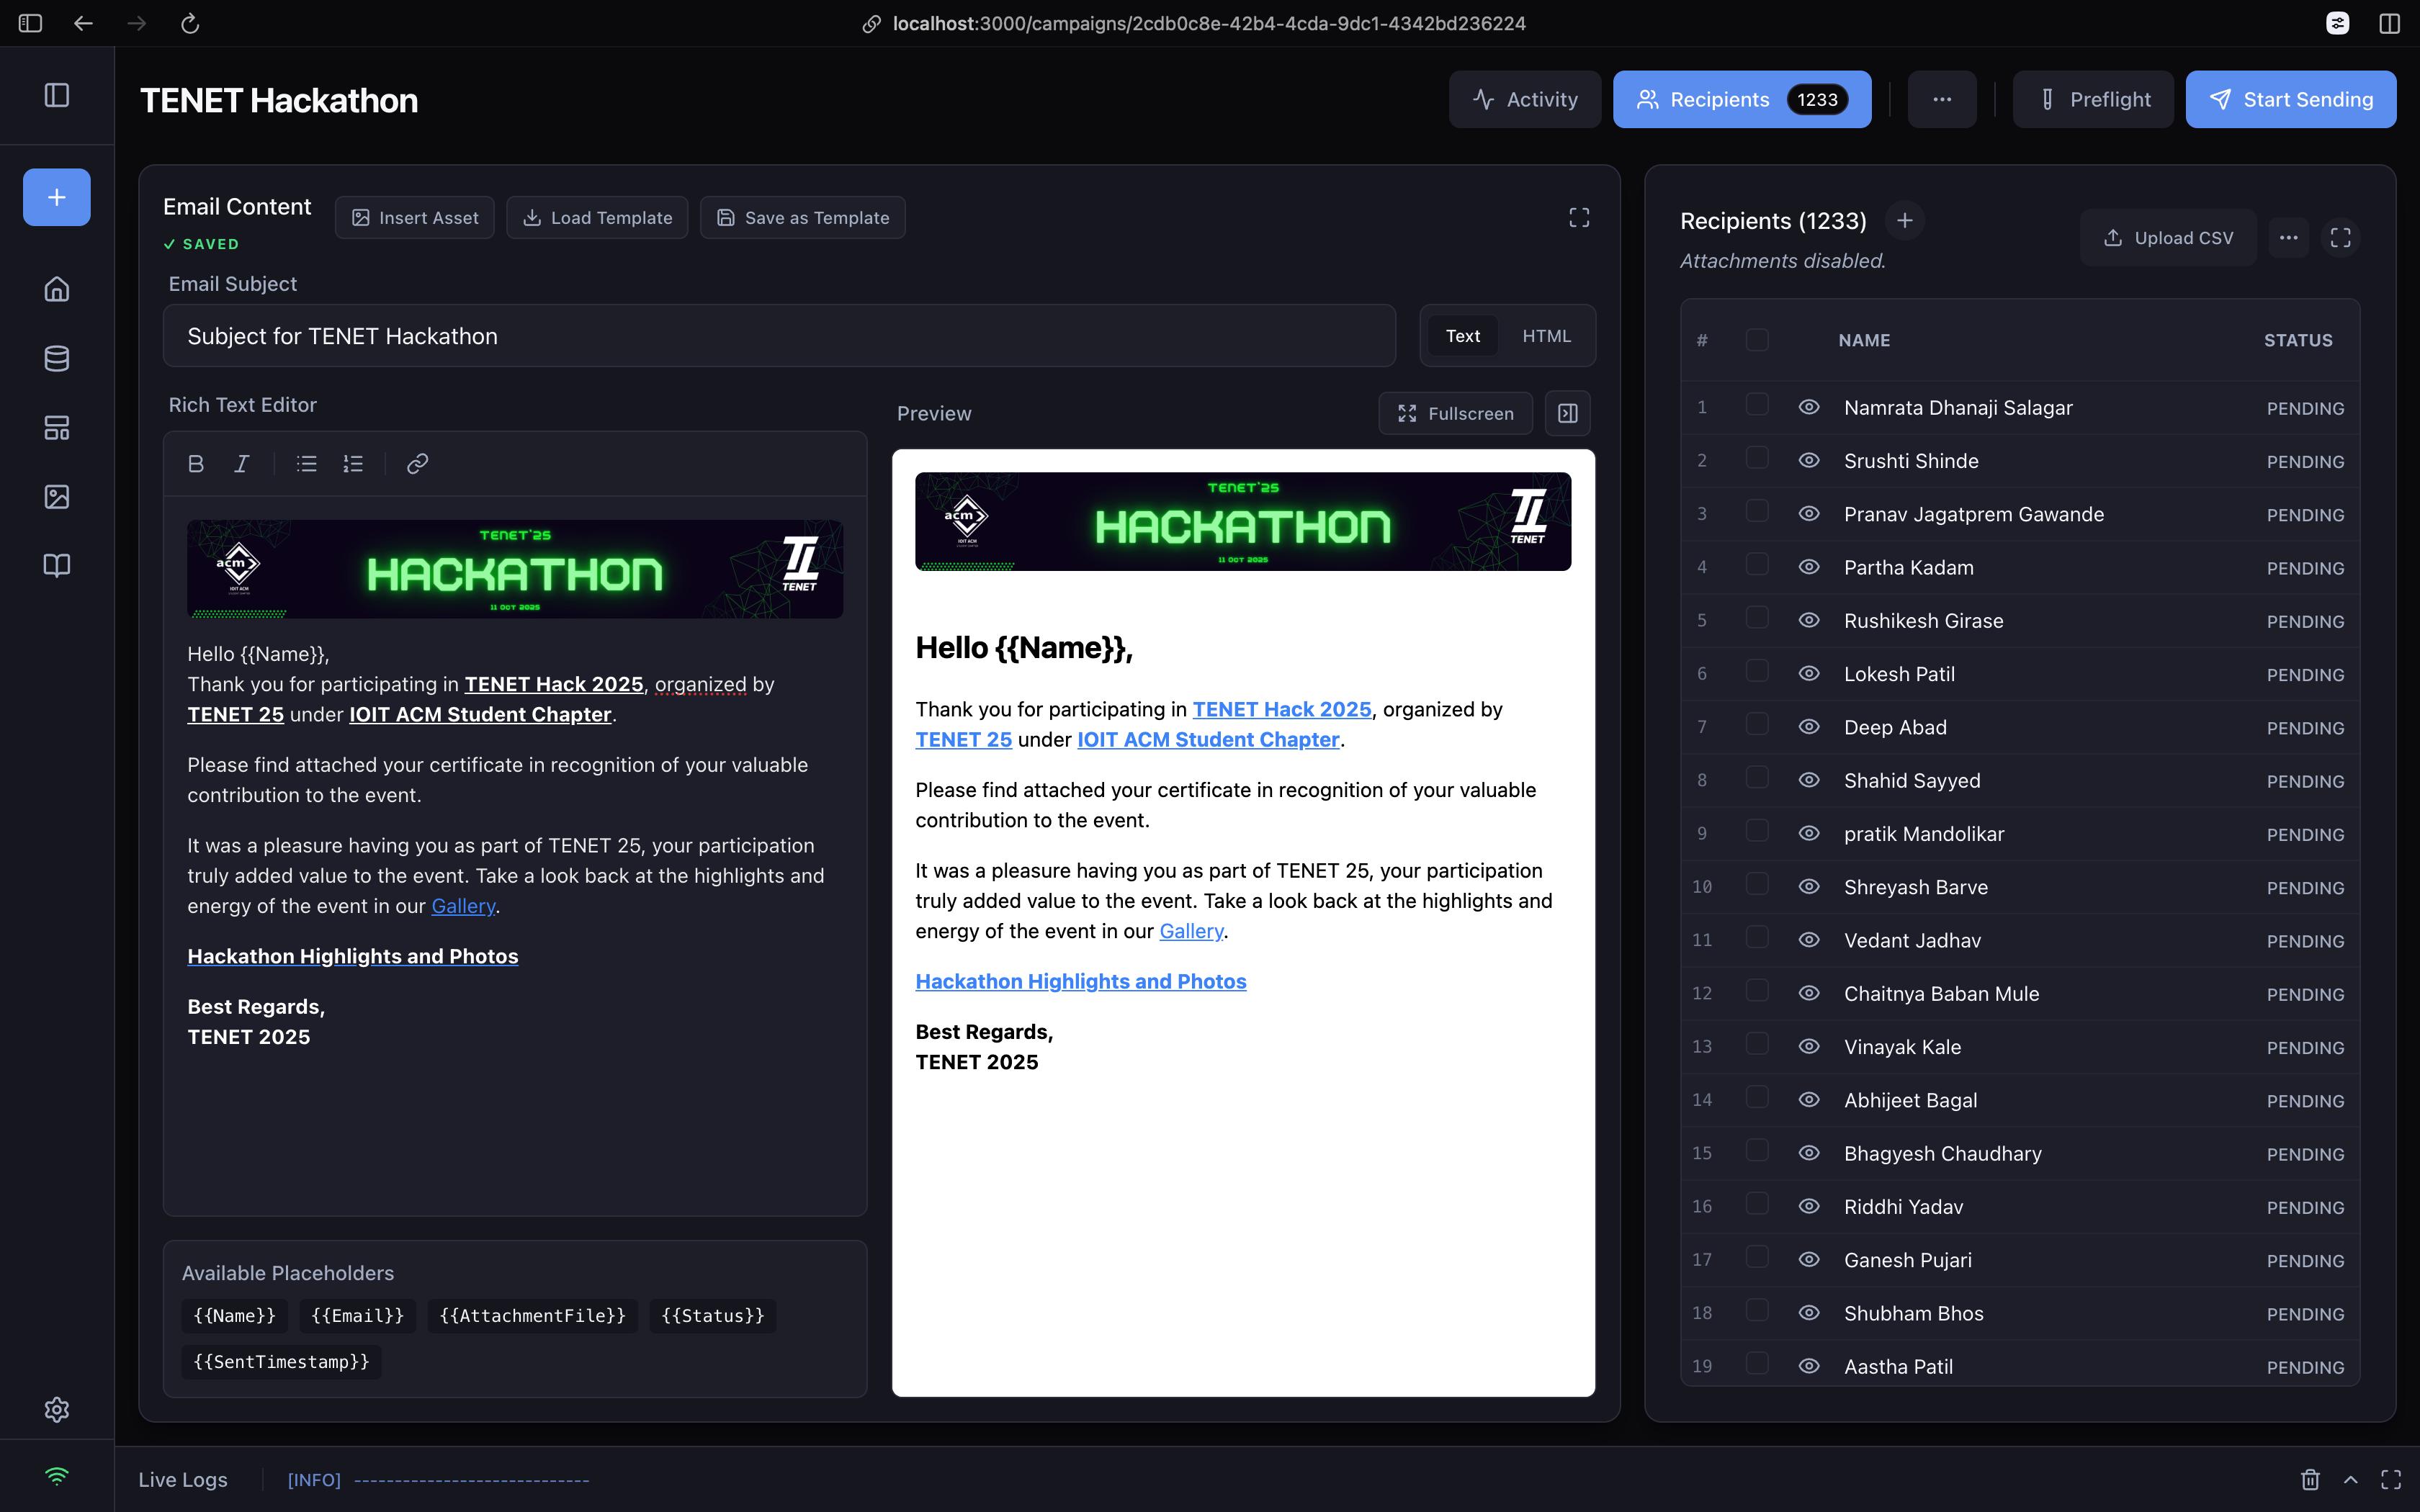
Task: Insert a bulleted list
Action: click(x=307, y=464)
